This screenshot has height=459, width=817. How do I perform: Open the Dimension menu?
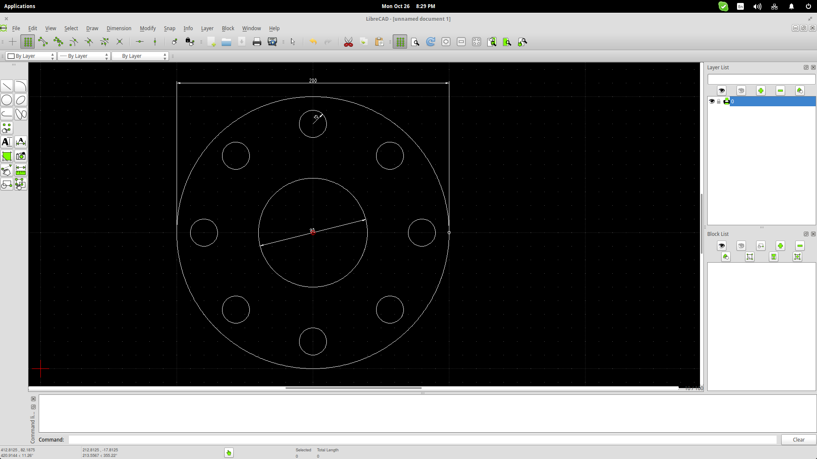(x=119, y=28)
